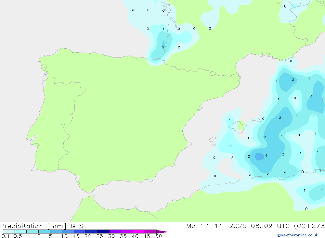Click the above-50 mm legend arrow tip
Viewport: 325px width, 238px height.
162,232
